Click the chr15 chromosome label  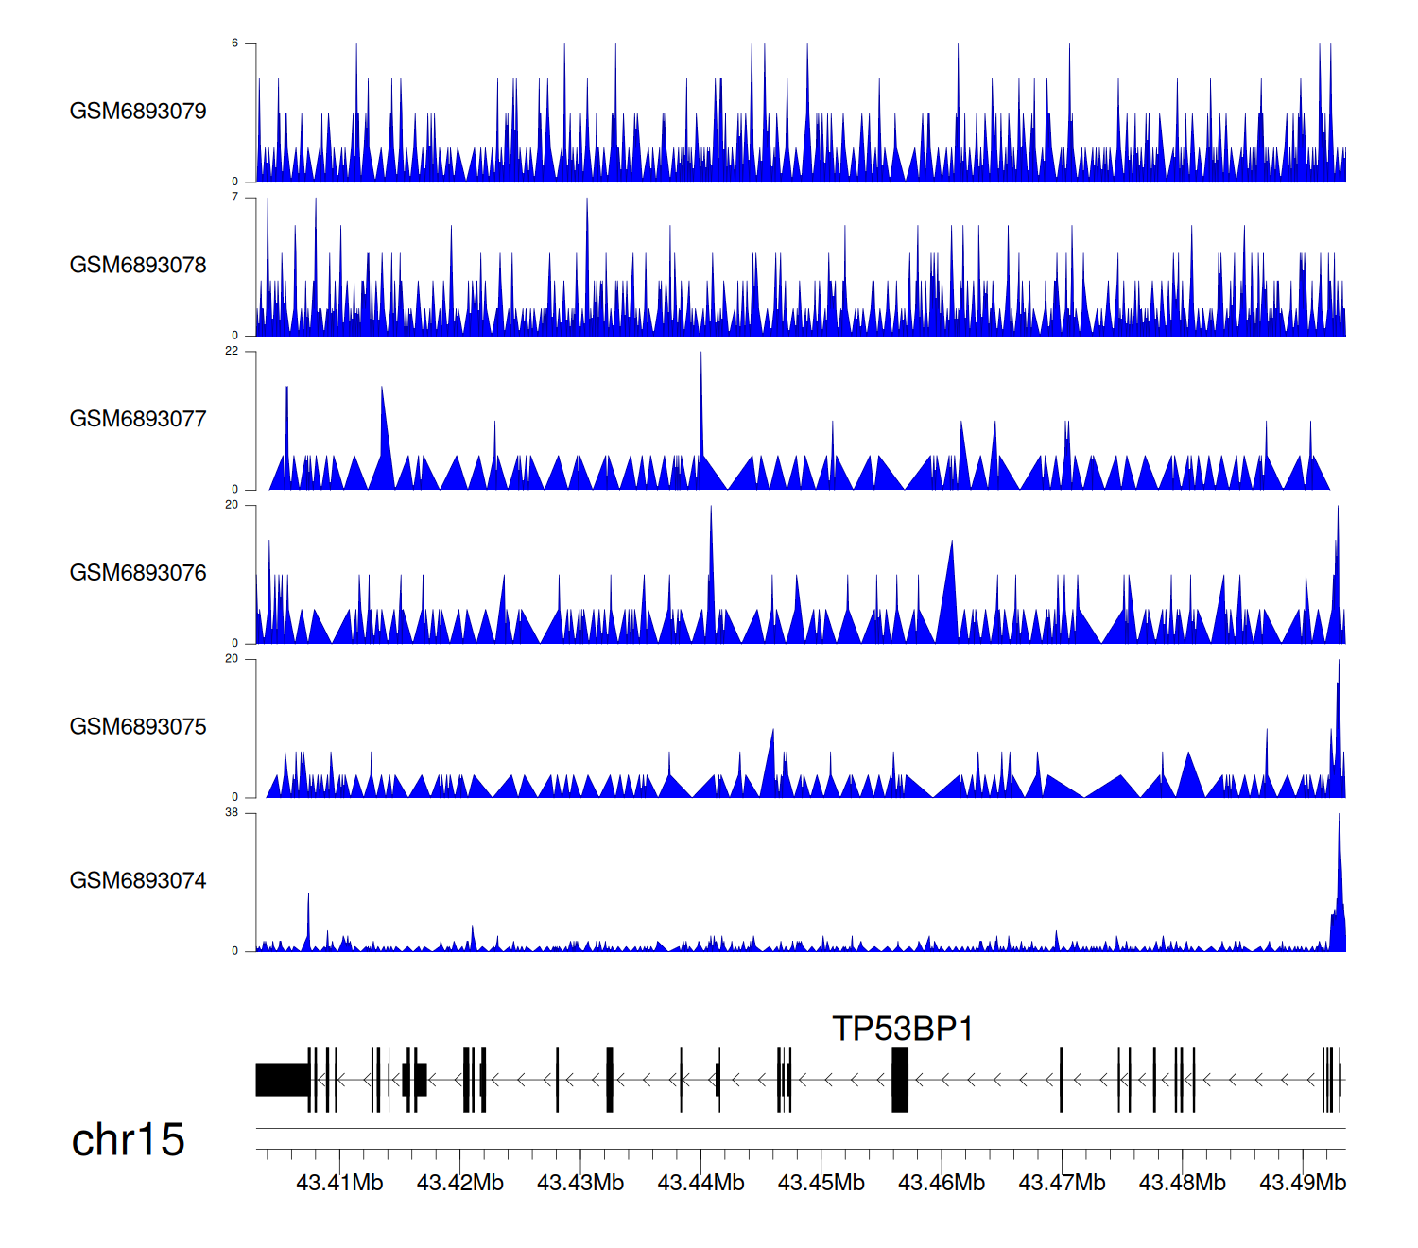pyautogui.click(x=128, y=1140)
